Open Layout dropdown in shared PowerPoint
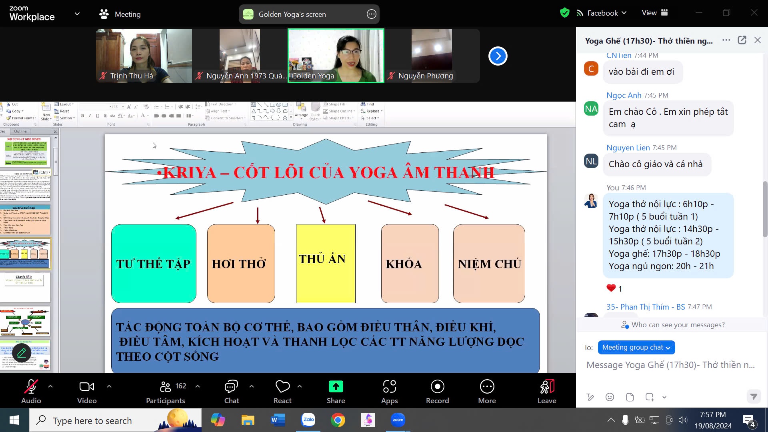Viewport: 768px width, 432px height. (x=64, y=104)
